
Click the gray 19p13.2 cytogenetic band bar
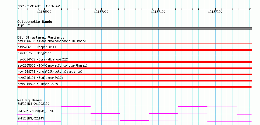coord(134,28)
